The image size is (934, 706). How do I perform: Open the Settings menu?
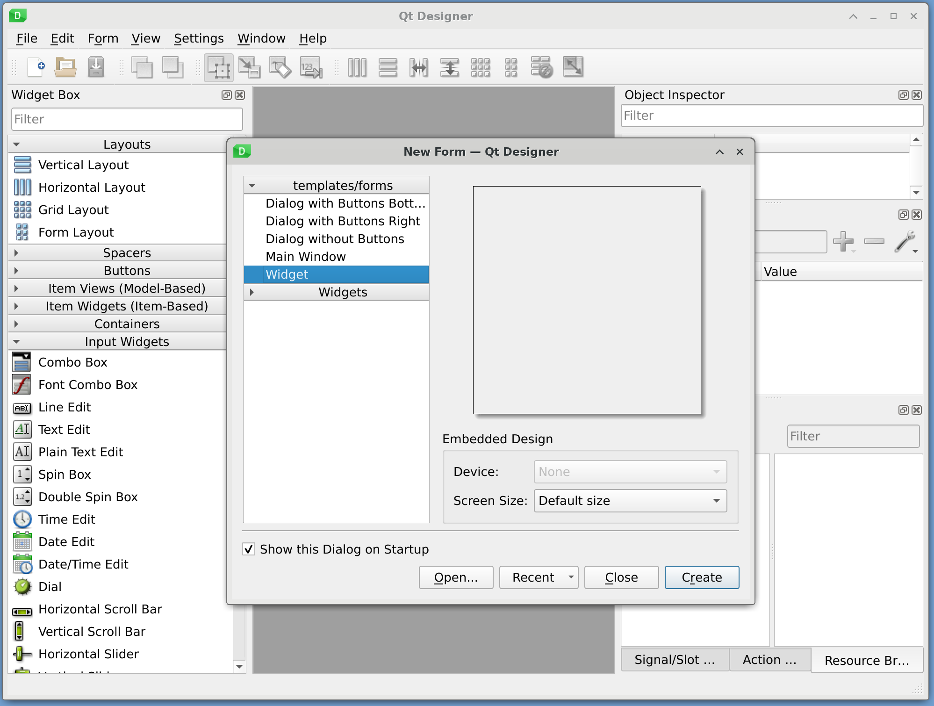click(199, 38)
